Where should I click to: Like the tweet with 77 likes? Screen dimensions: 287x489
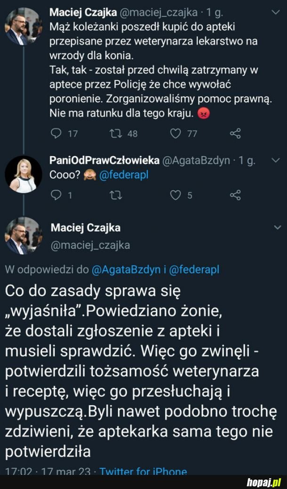point(175,134)
